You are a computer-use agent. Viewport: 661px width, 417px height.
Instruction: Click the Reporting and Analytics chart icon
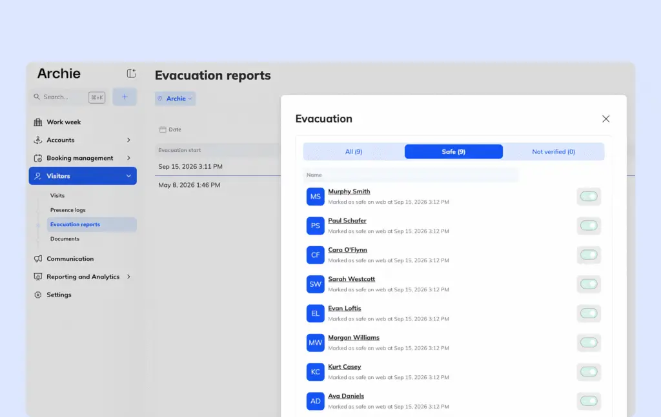[38, 277]
